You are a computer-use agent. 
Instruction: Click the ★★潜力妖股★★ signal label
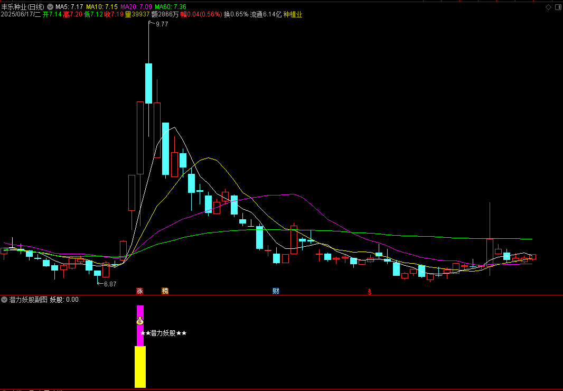coord(163,333)
